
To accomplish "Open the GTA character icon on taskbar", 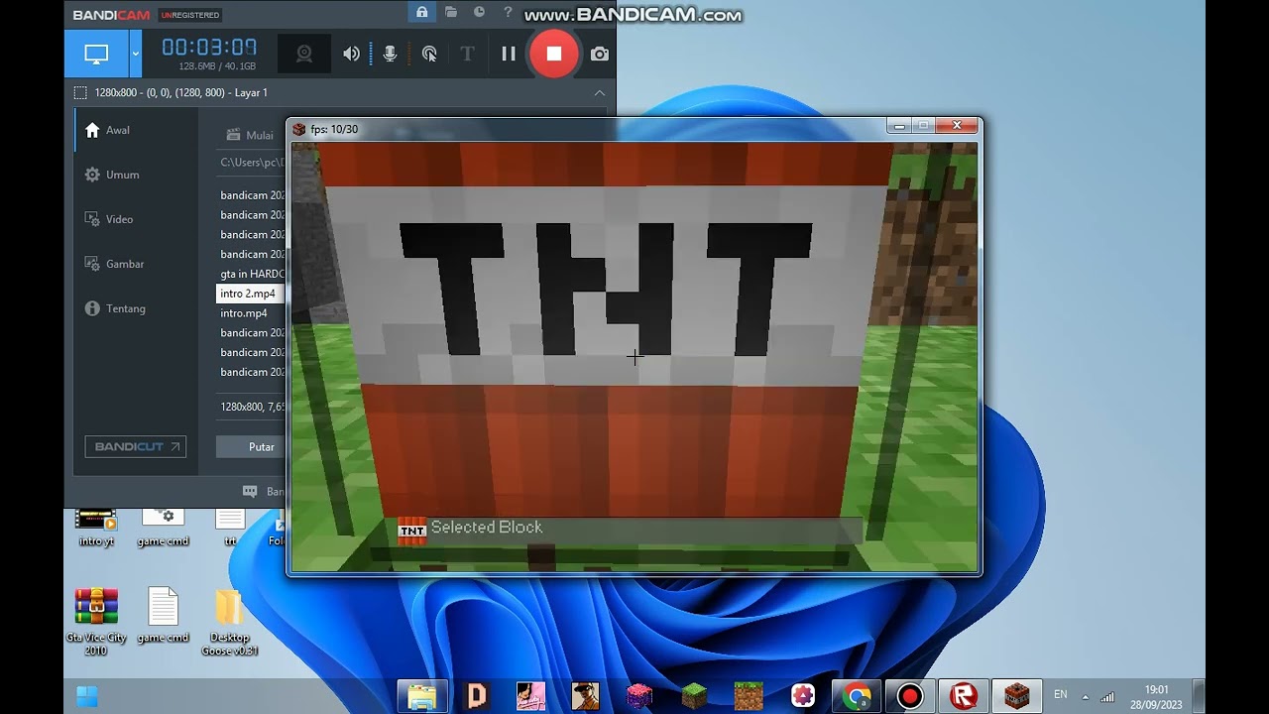I will click(586, 696).
